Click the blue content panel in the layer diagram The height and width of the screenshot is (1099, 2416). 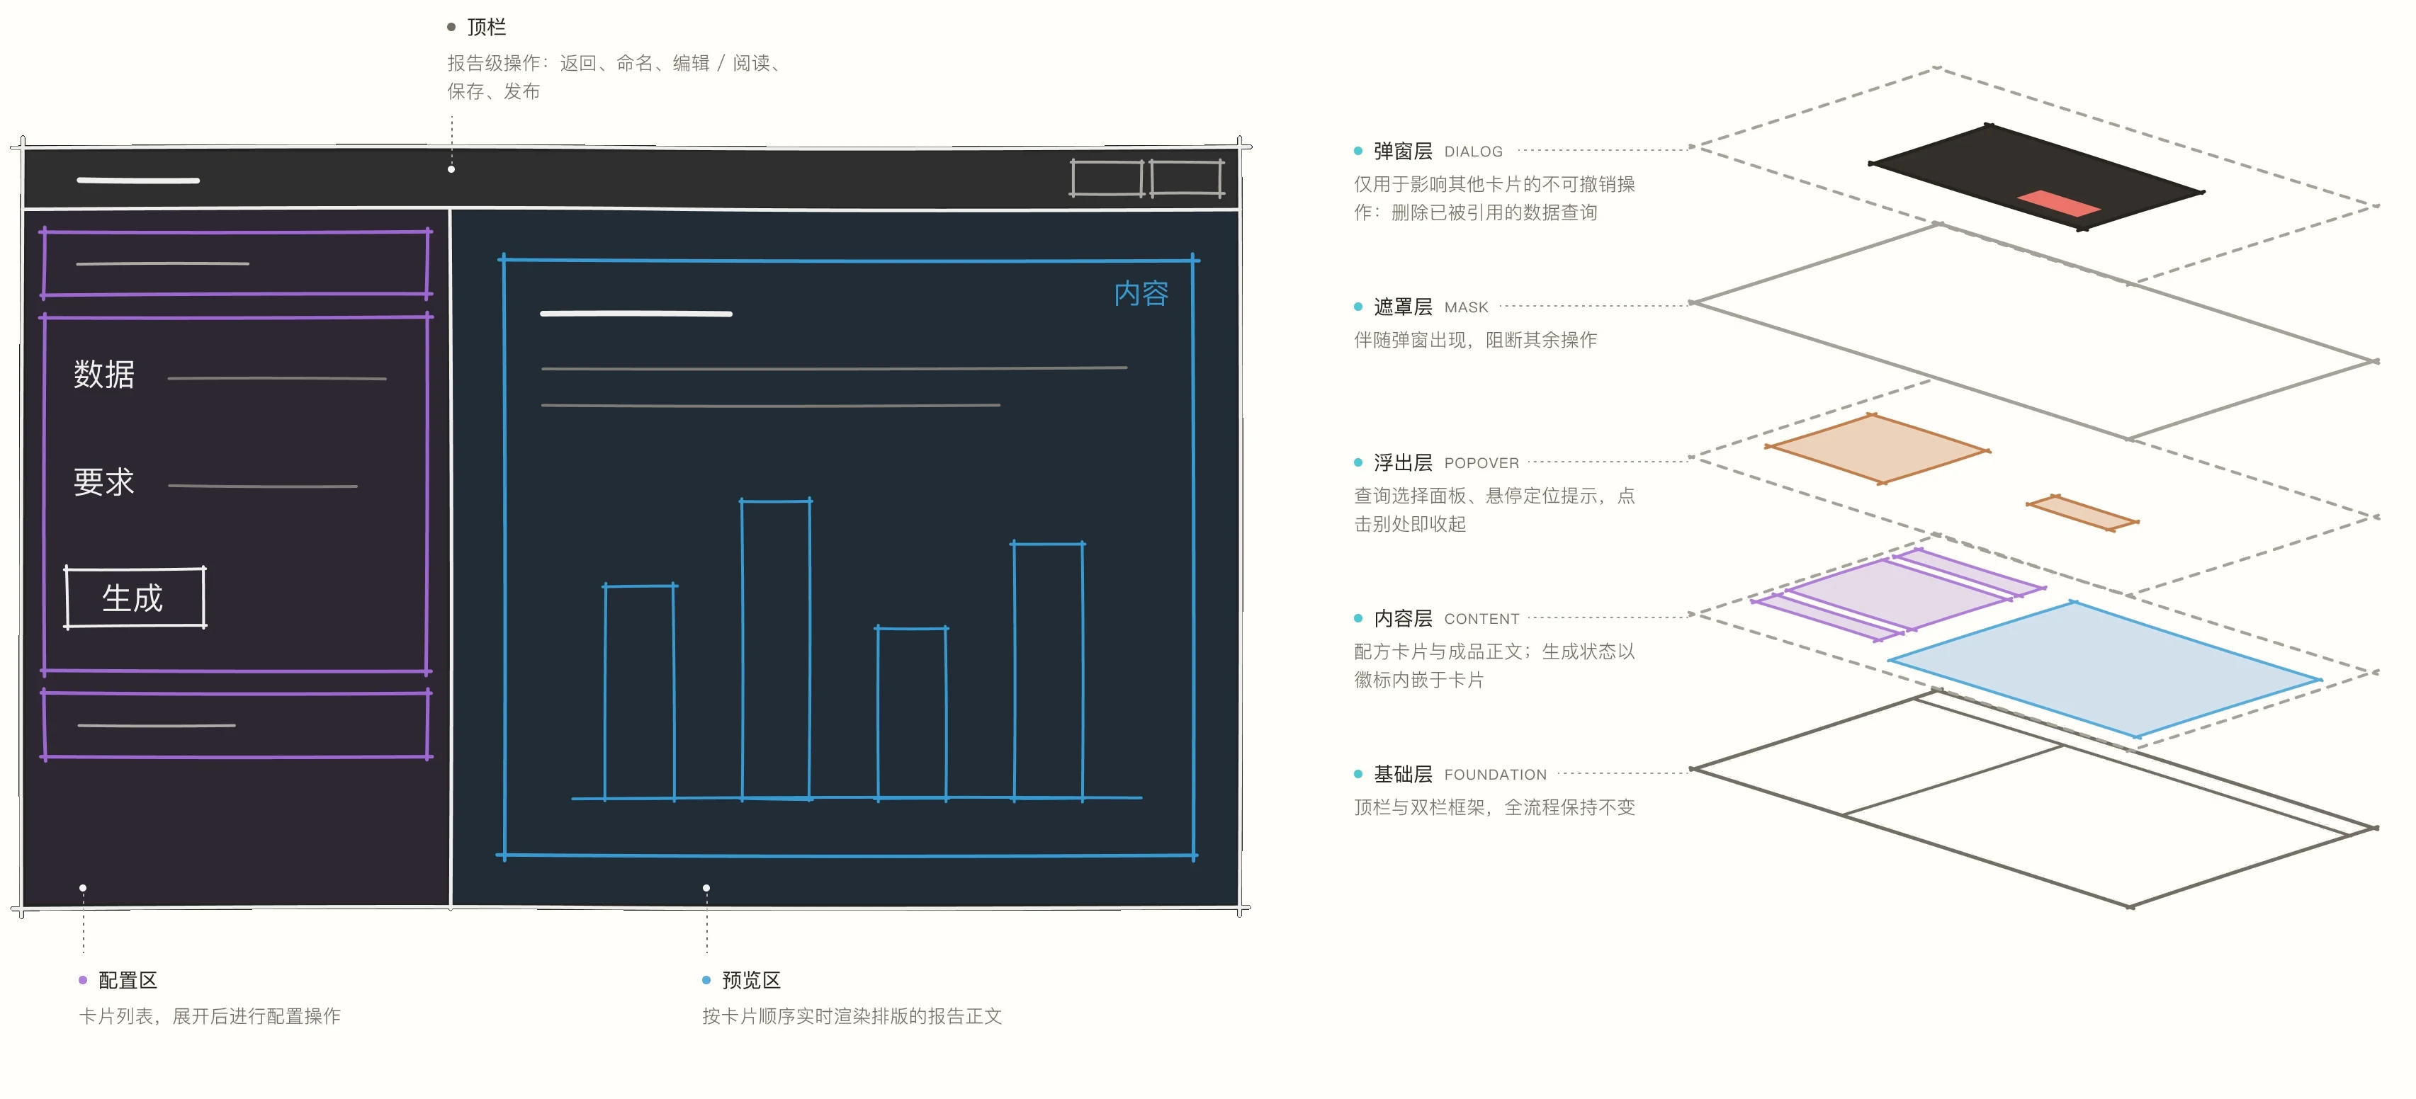tap(2105, 670)
